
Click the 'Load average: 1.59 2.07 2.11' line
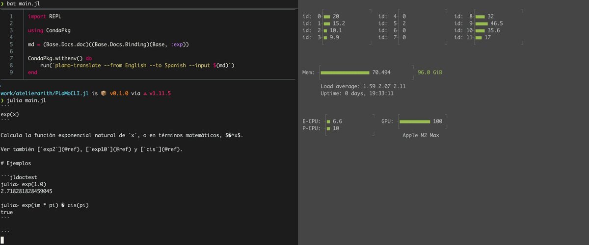363,86
